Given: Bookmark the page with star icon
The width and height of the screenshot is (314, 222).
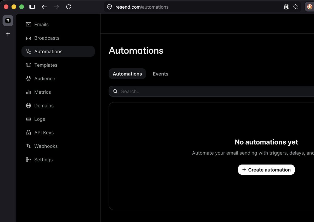Looking at the screenshot, I should [x=296, y=7].
